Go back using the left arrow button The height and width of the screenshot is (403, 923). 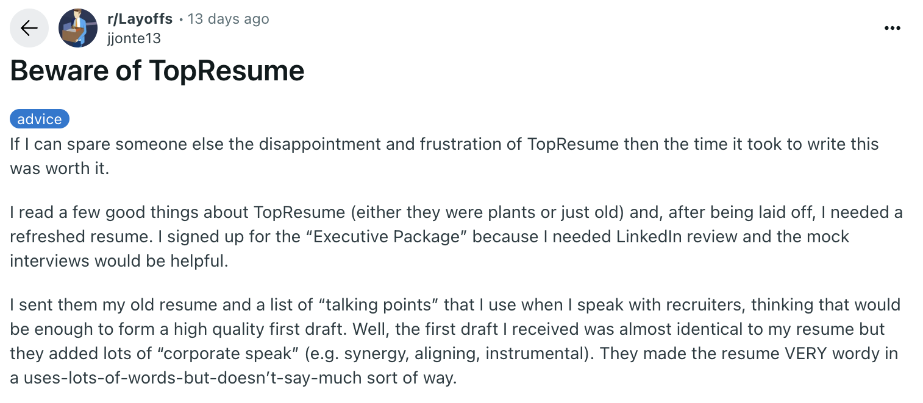[x=29, y=28]
